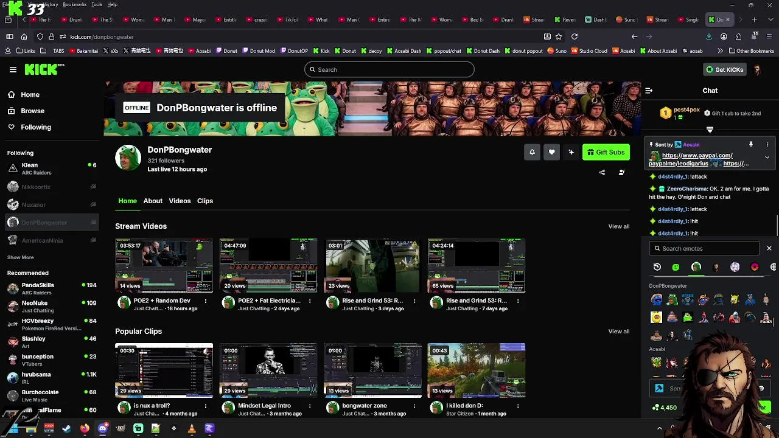Screen dimensions: 779x438
Task: Open options menu for bongwater zone clip
Action: point(414,406)
